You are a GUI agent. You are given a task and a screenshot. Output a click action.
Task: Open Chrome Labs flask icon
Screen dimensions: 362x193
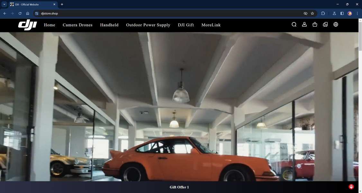334,13
